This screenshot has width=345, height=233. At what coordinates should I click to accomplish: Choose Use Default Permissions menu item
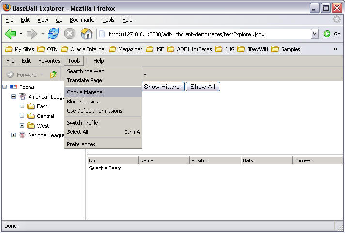(103, 111)
